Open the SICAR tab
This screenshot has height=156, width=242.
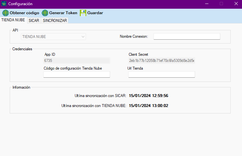pos(34,20)
